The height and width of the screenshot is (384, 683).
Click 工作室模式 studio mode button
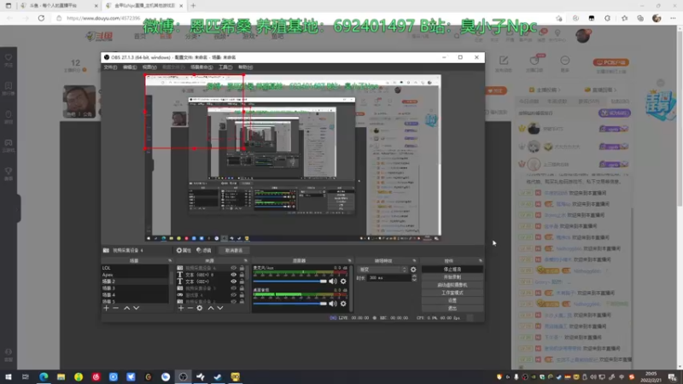tap(452, 293)
